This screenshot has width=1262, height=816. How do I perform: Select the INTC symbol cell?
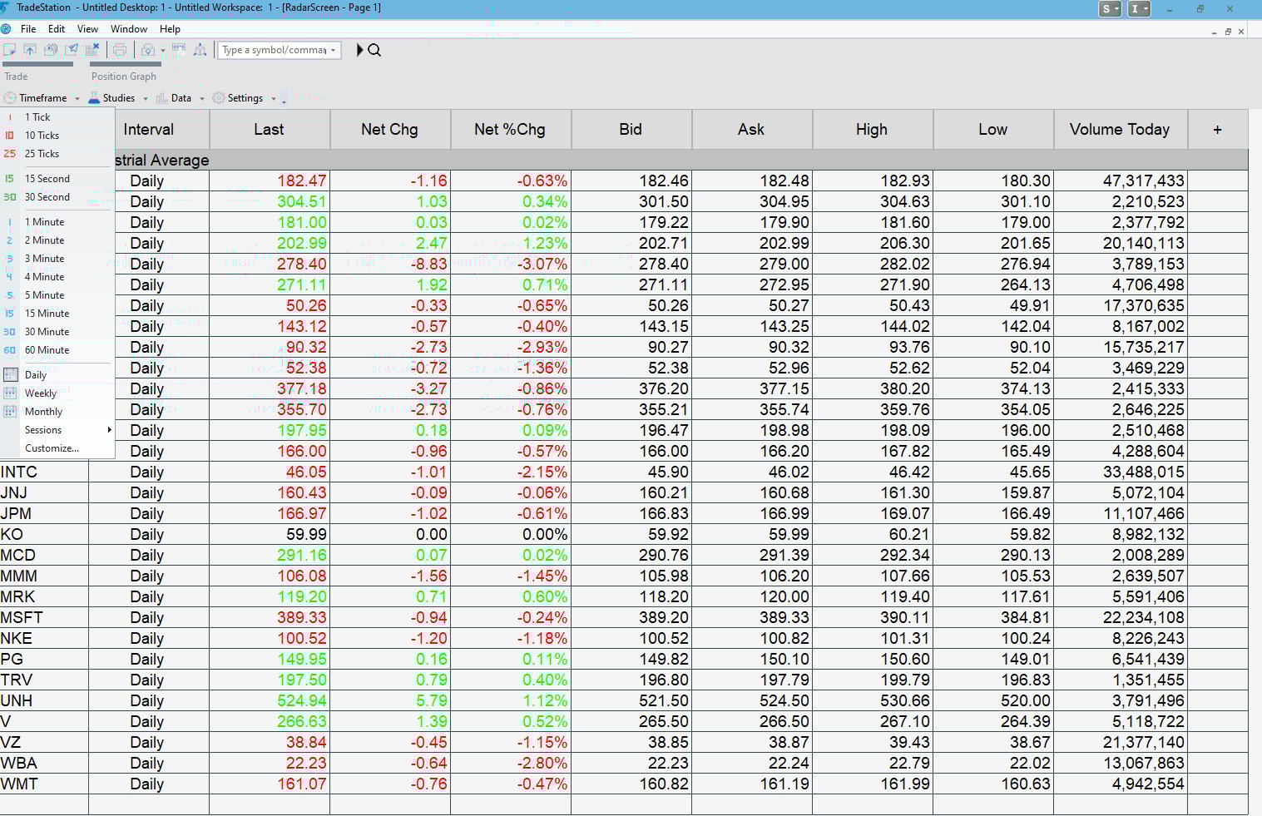pyautogui.click(x=44, y=472)
